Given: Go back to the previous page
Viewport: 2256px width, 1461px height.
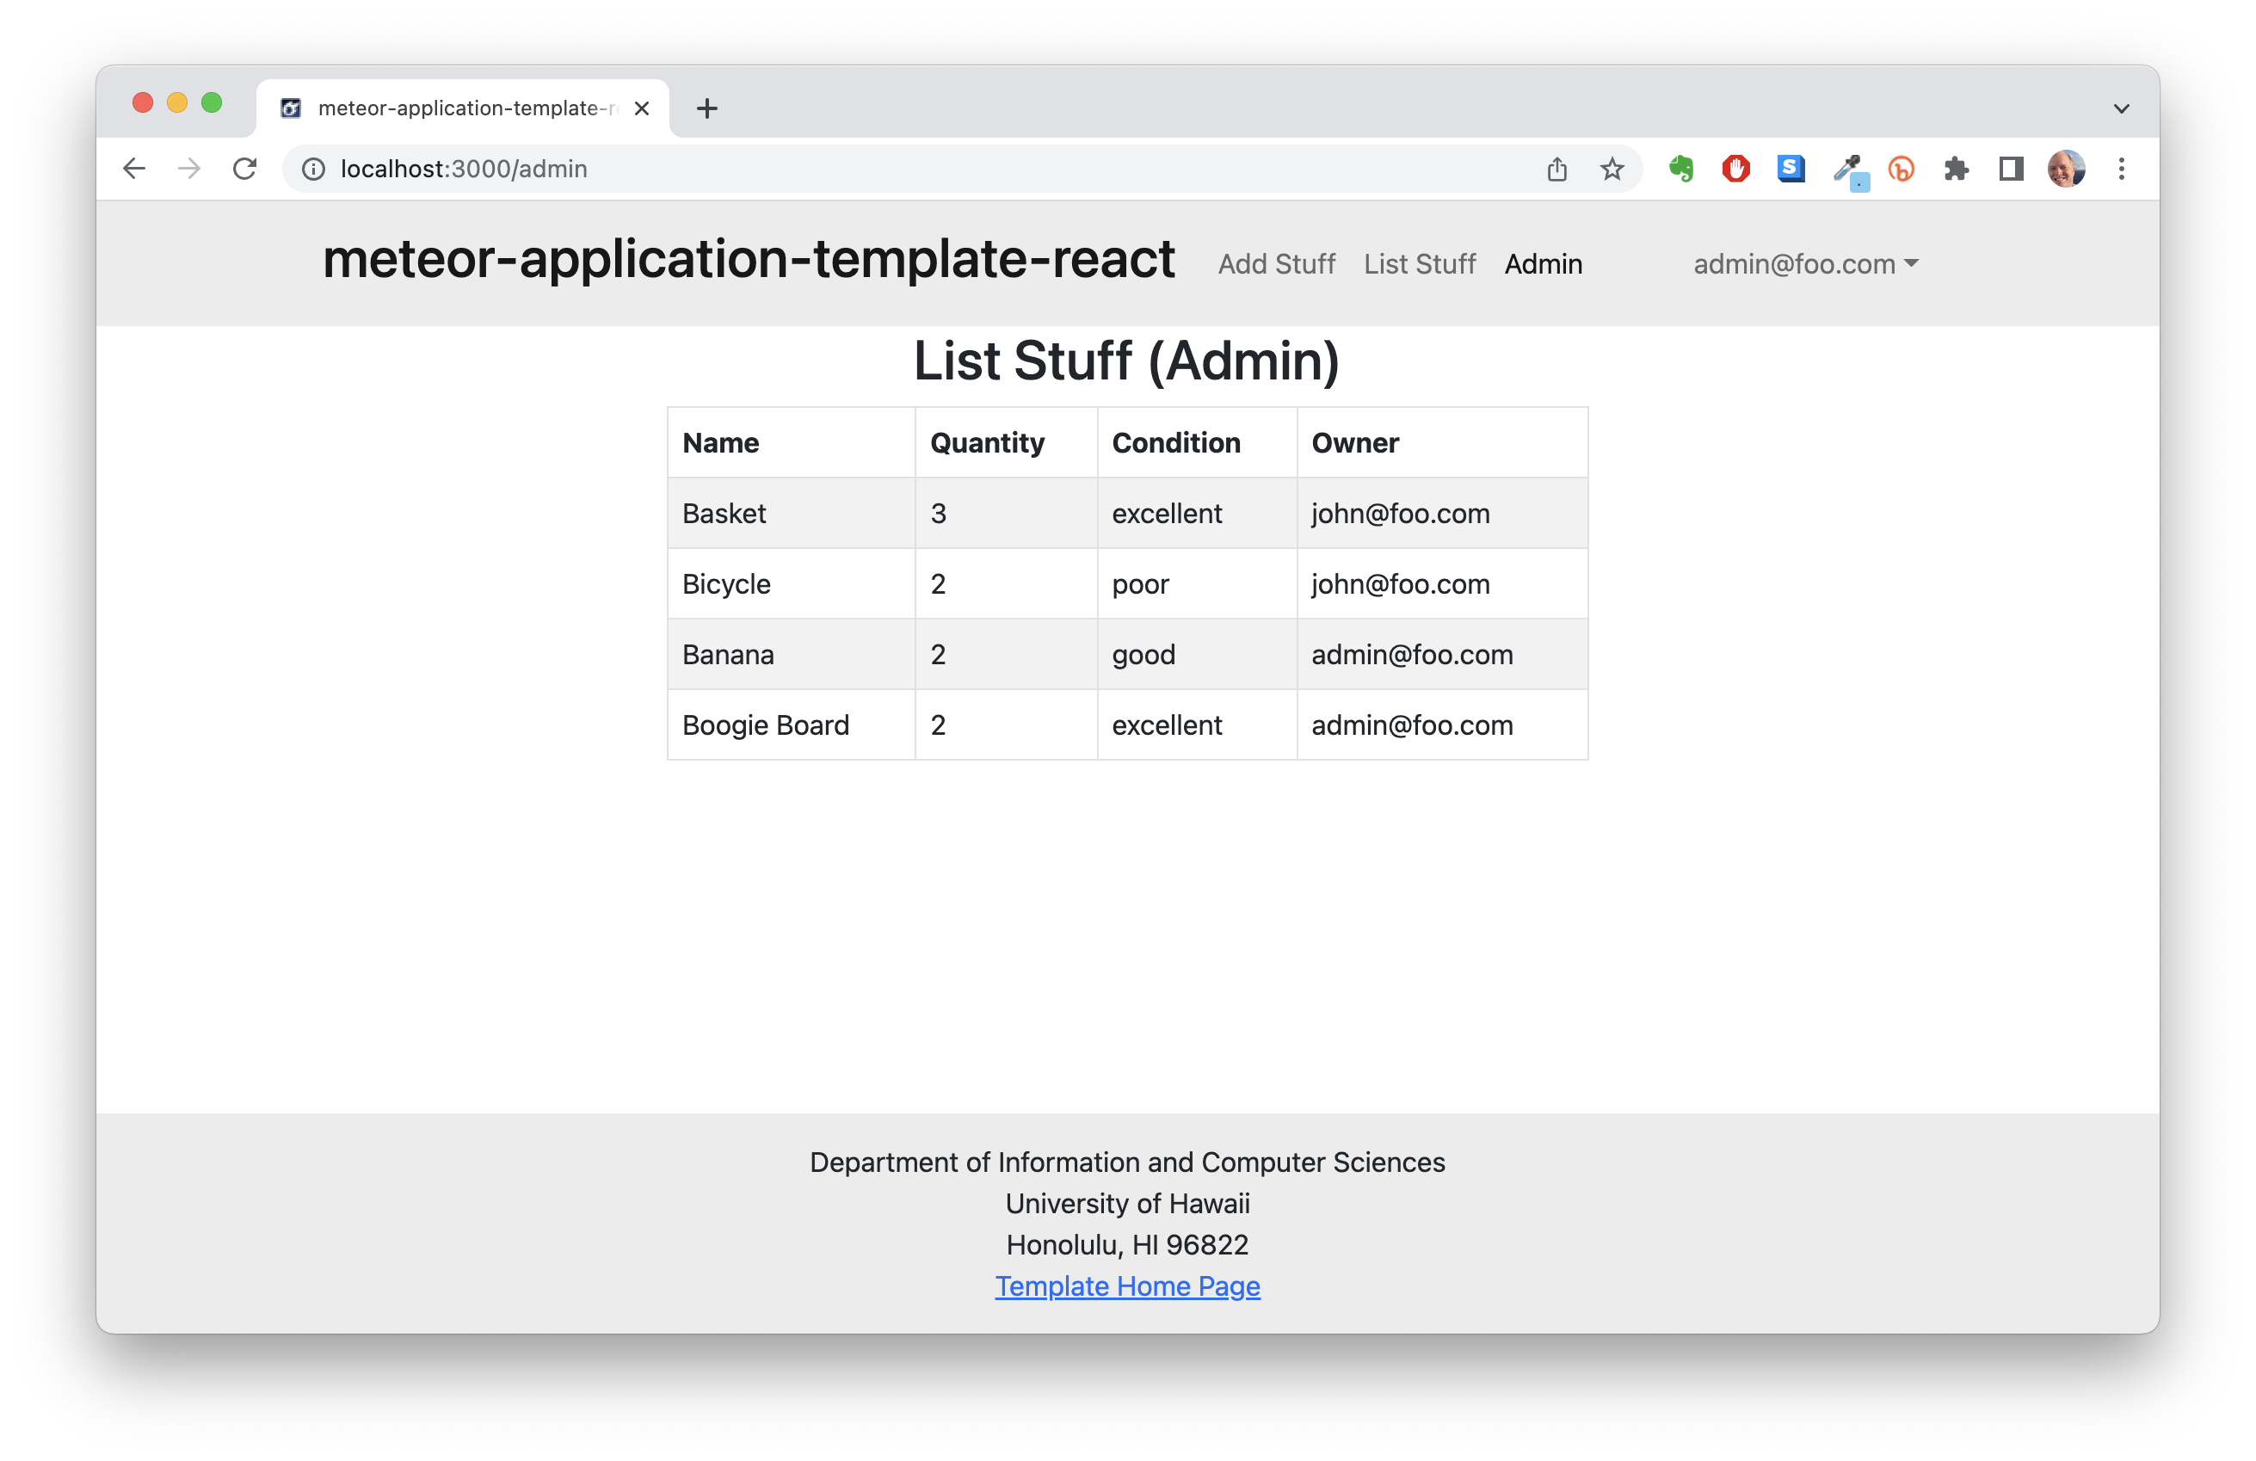Looking at the screenshot, I should pyautogui.click(x=134, y=169).
